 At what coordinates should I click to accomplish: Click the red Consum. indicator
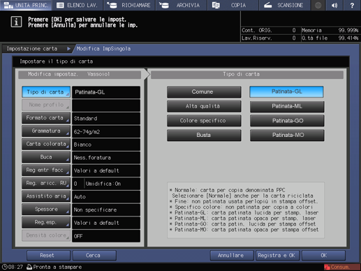coord(341,267)
